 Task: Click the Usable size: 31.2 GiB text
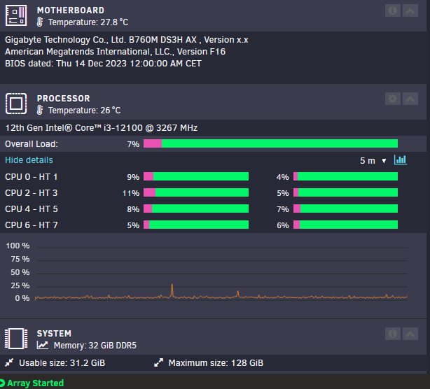pos(62,363)
